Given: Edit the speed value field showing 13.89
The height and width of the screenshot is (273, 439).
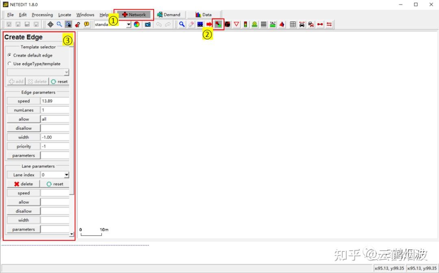Looking at the screenshot, I should (54, 101).
